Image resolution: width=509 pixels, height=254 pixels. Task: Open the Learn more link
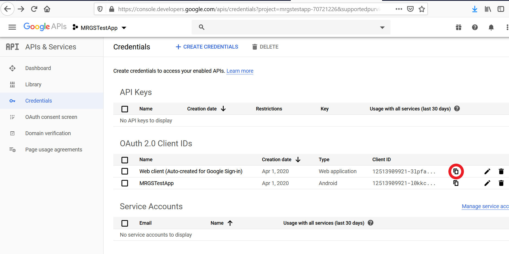click(240, 71)
